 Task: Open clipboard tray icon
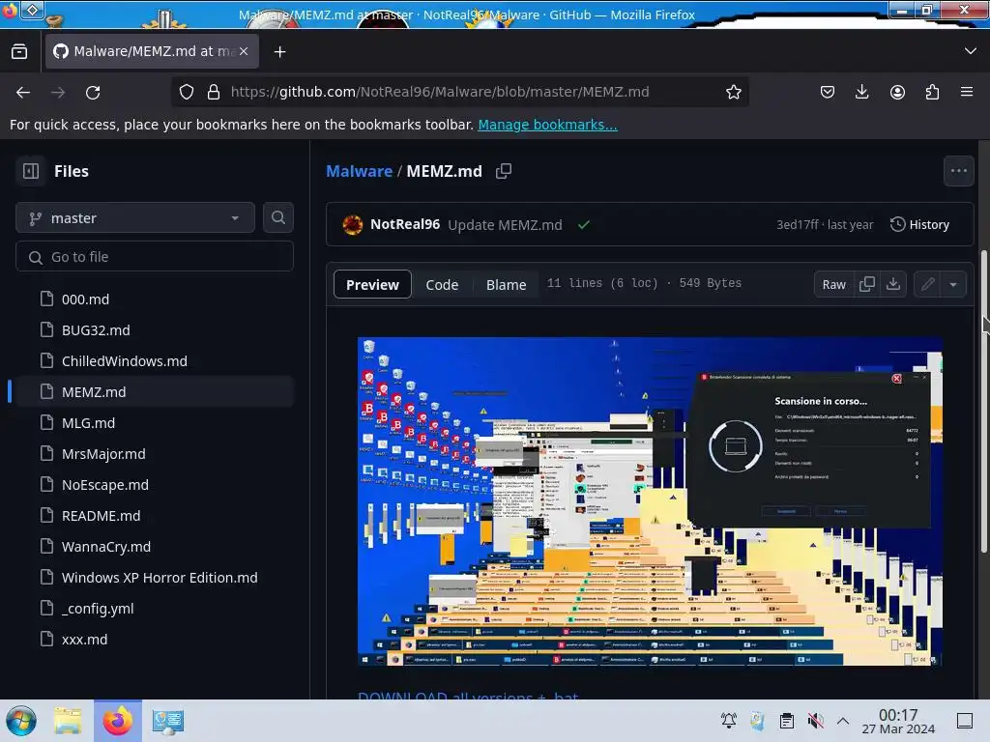coord(787,721)
